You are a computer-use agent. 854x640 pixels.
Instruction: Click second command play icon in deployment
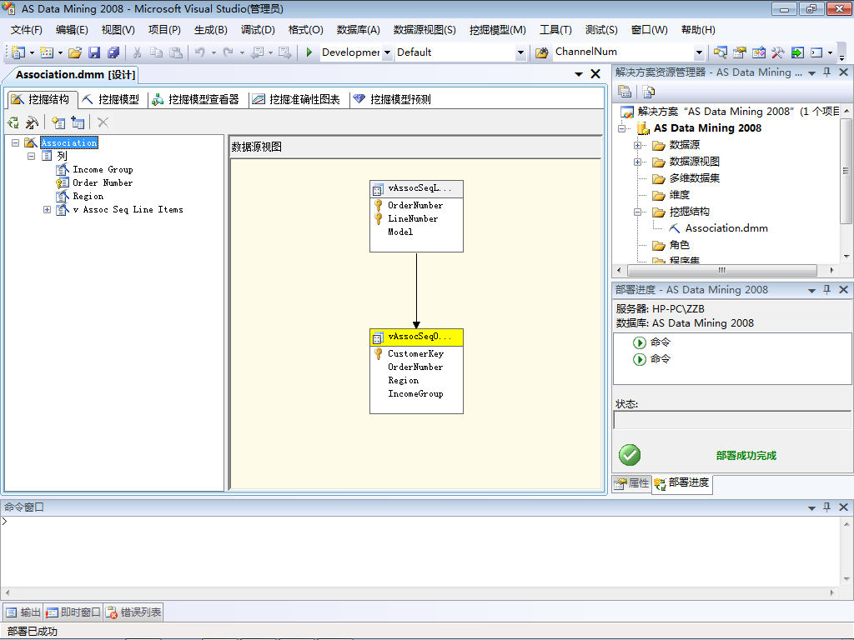[x=640, y=359]
